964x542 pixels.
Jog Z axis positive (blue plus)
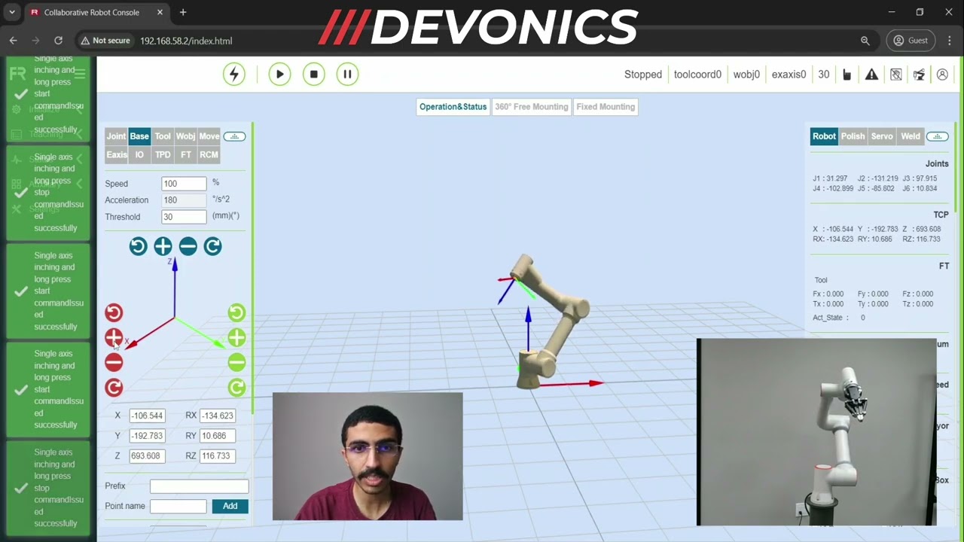[163, 246]
